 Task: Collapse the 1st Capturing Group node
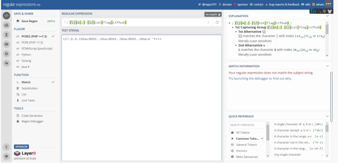pyautogui.click(x=233, y=27)
